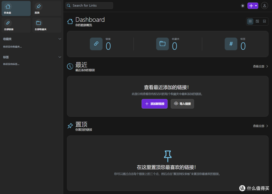272x194 pixels.
Task: Click the pin icon beside 置顶 heading
Action: tap(70, 126)
